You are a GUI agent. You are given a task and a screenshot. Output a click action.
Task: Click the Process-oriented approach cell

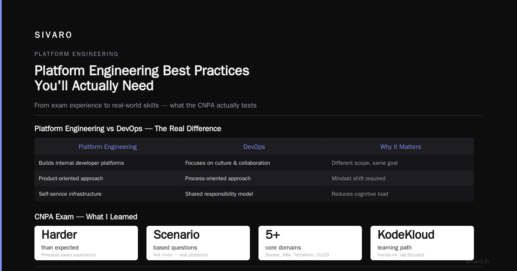coord(254,179)
